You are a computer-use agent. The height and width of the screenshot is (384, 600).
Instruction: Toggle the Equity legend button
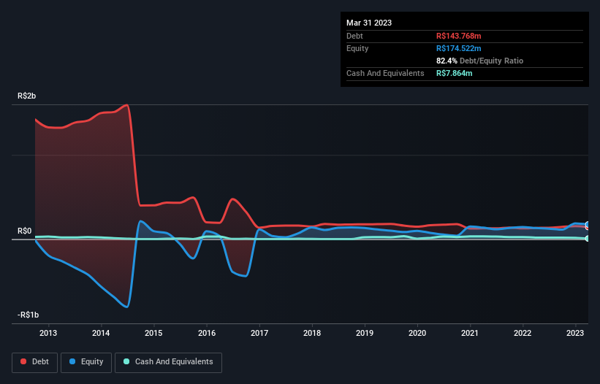(x=86, y=362)
